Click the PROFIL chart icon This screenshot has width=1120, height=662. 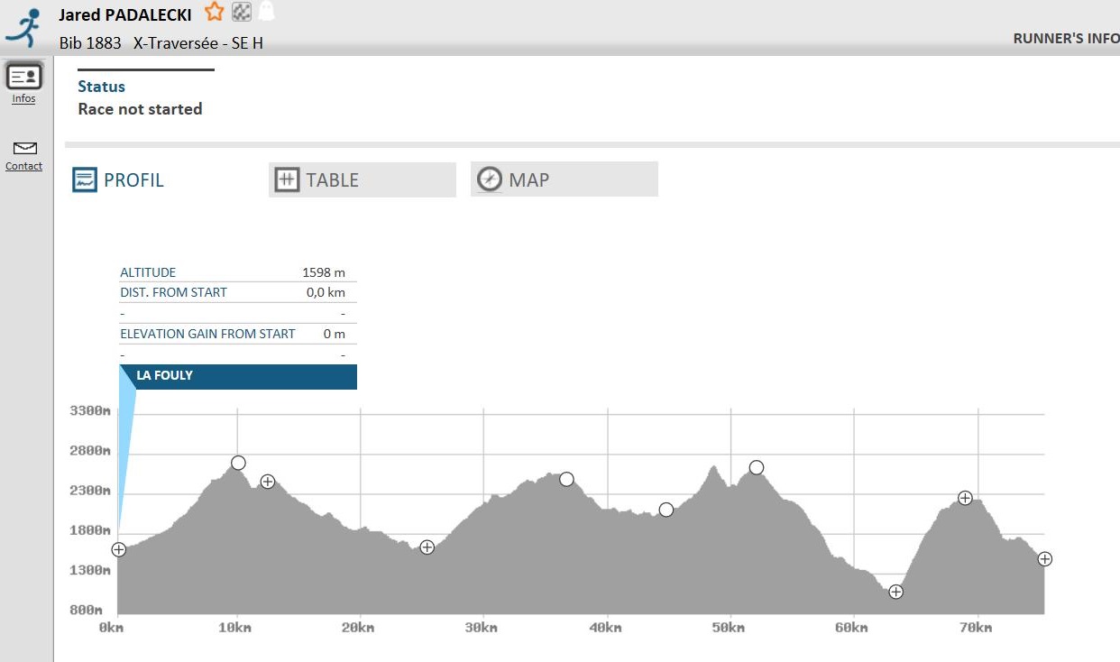tap(85, 179)
